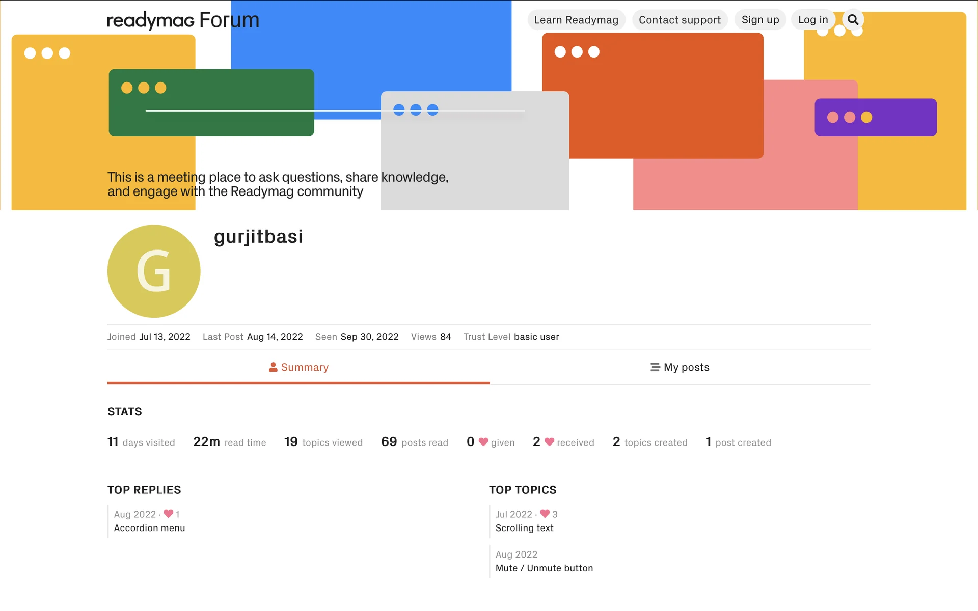Screen dimensions: 978x611
Task: Switch to the My posts tab
Action: pyautogui.click(x=680, y=367)
